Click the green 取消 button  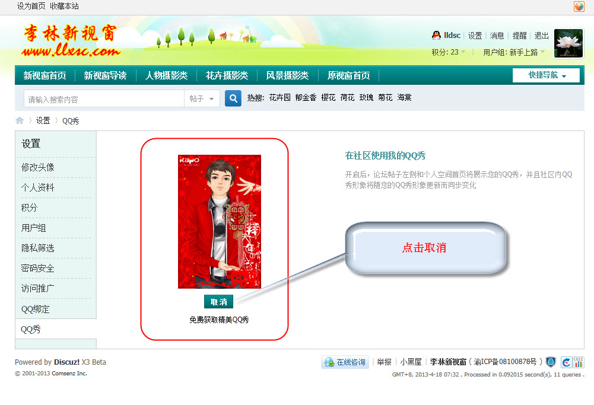pos(218,302)
